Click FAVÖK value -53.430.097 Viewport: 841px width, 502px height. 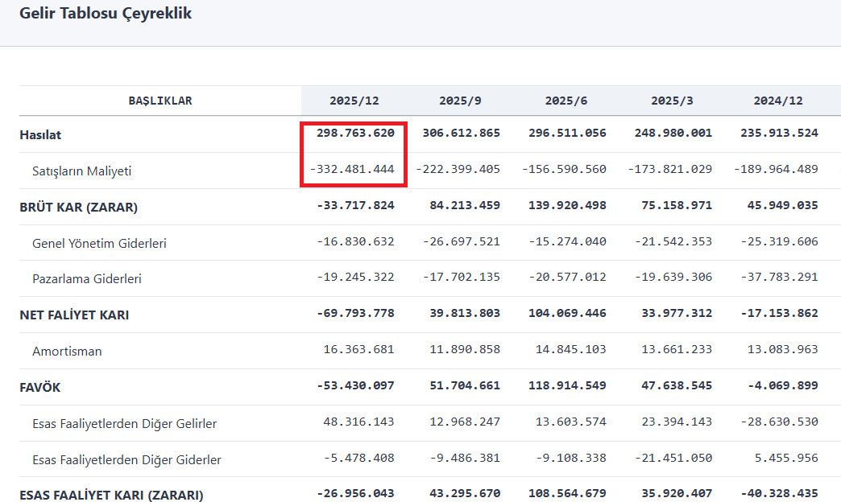tap(355, 385)
